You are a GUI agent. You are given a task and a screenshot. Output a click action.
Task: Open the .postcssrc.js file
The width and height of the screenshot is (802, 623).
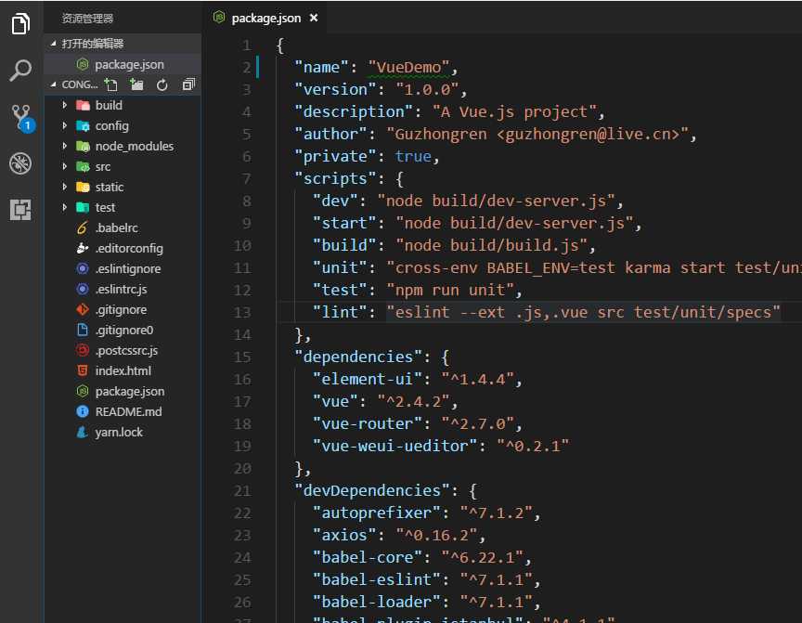click(127, 350)
